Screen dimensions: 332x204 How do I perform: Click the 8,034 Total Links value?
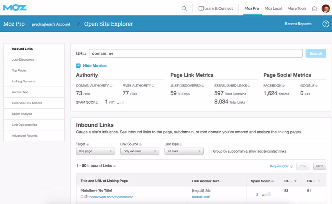[x=230, y=102]
